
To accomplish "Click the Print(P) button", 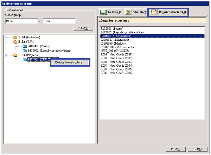I will [175, 149].
